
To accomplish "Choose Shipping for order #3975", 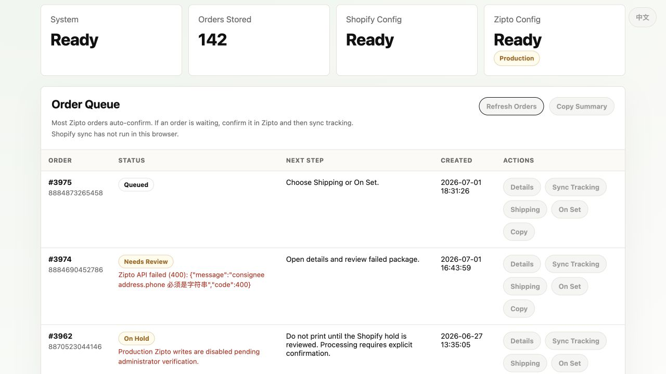I will 525,209.
